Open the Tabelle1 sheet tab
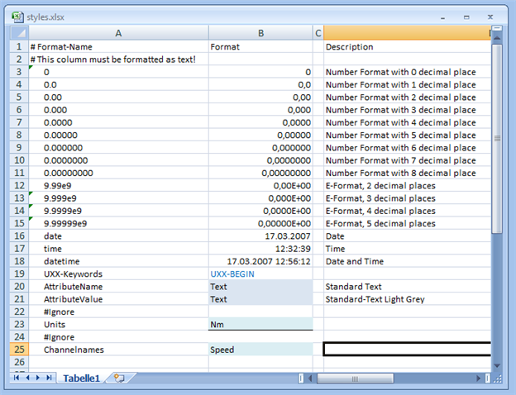 pyautogui.click(x=82, y=378)
